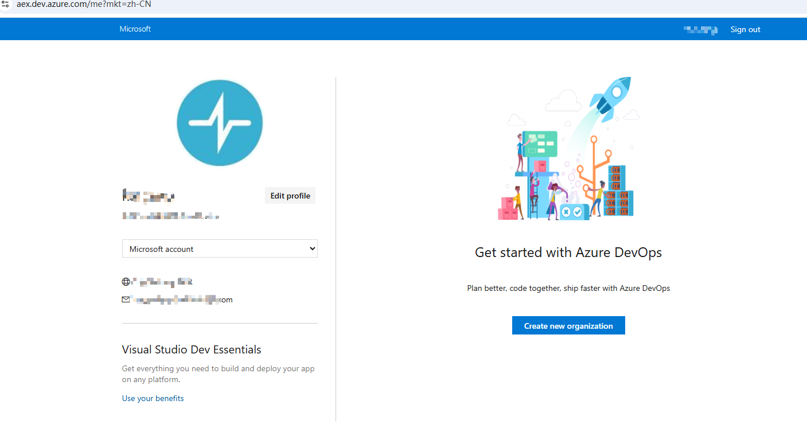Click the Visual Studio Dev Essentials heading

[192, 349]
